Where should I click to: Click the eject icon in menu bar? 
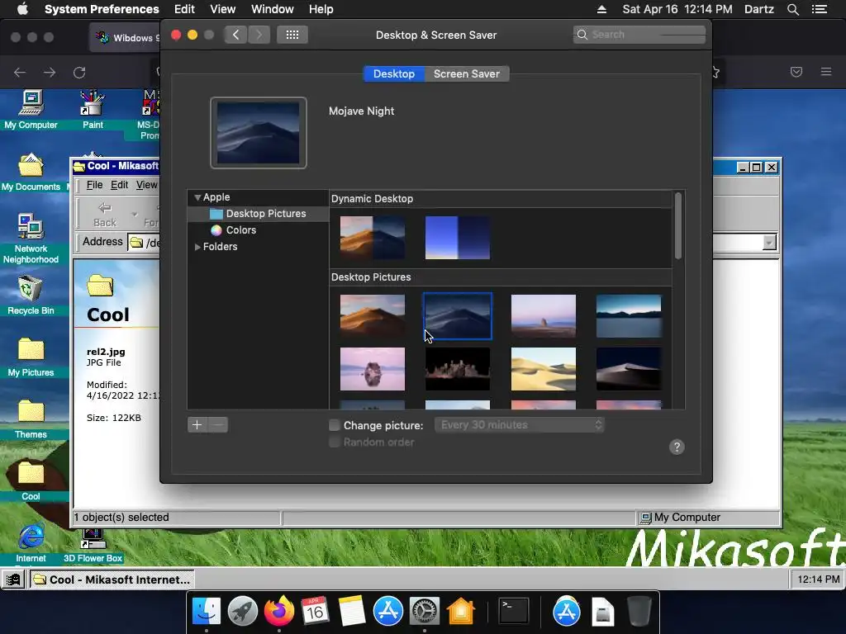(x=601, y=9)
